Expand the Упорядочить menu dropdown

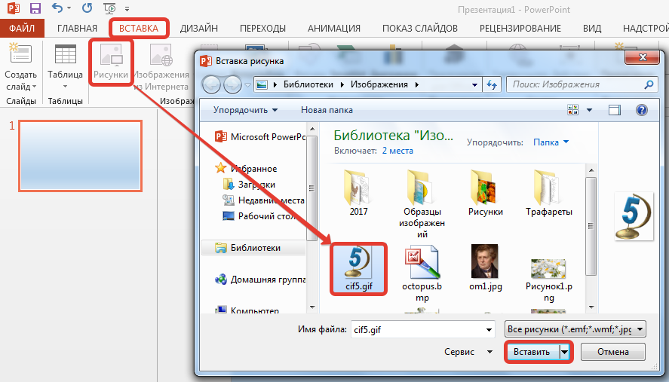[x=245, y=110]
